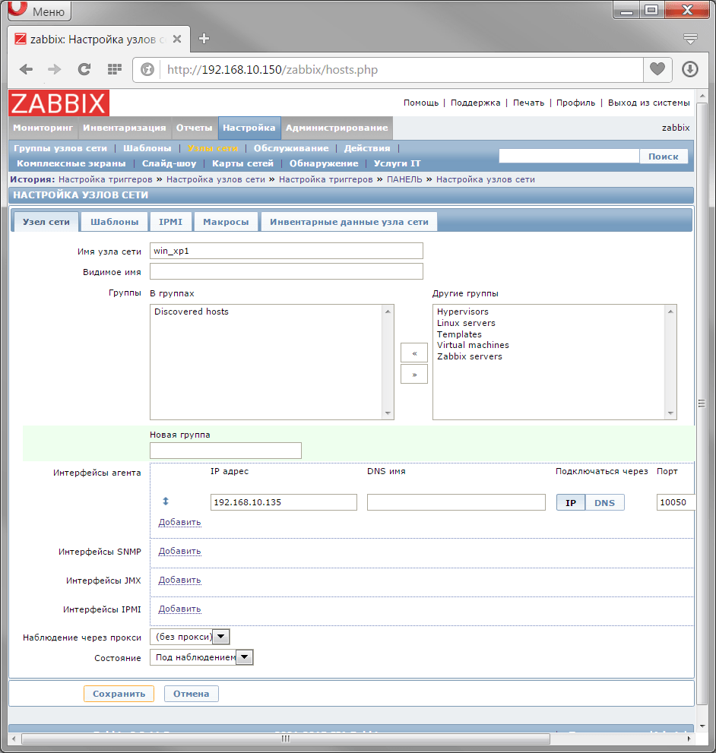Select IP connection mode toggle
The width and height of the screenshot is (716, 753).
571,502
